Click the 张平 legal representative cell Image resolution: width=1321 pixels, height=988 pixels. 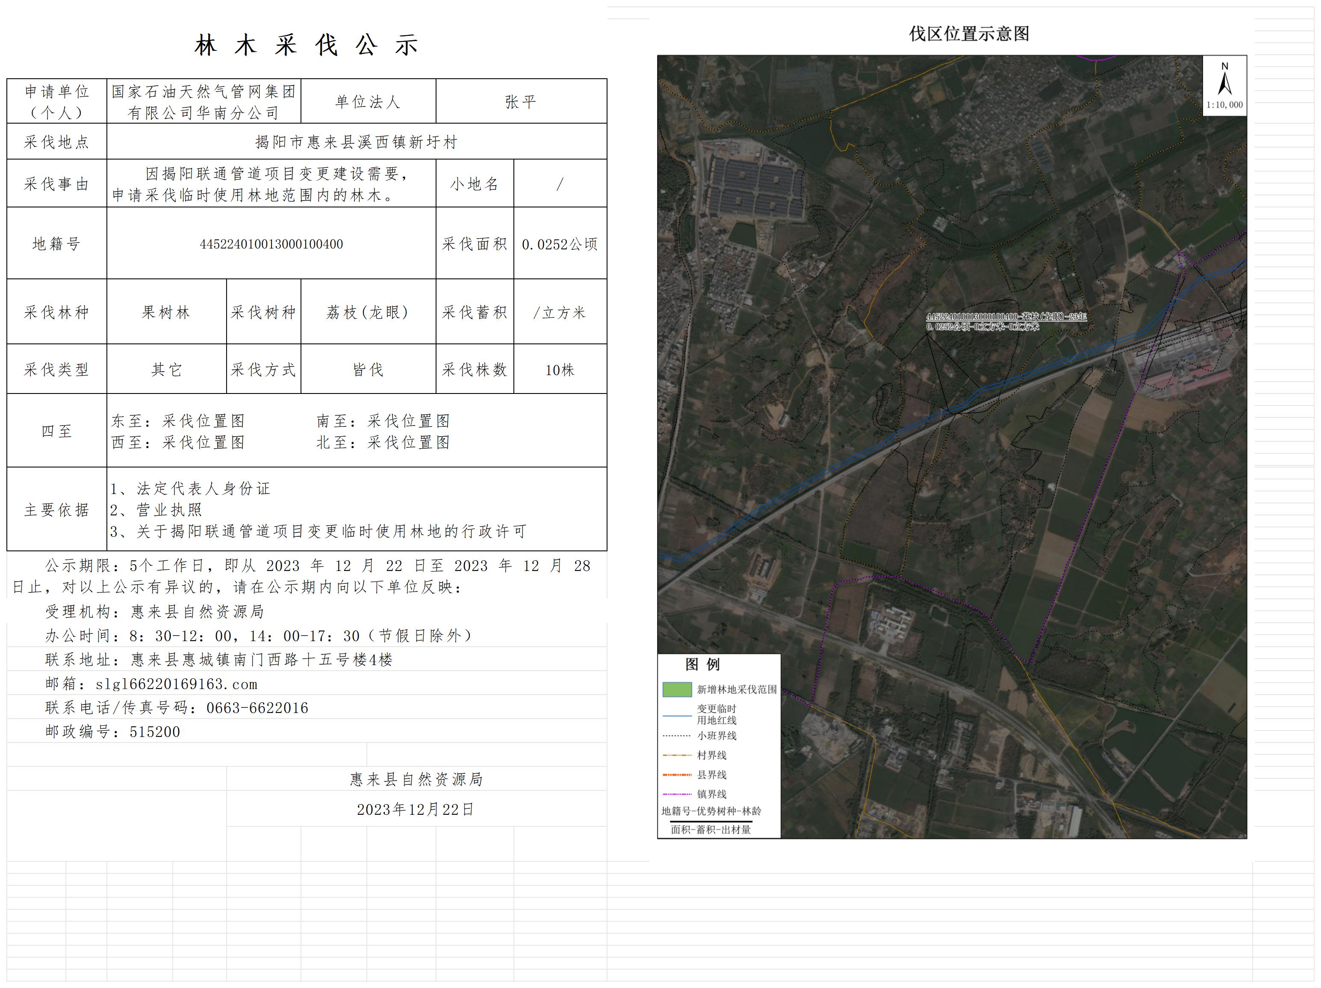tap(521, 101)
